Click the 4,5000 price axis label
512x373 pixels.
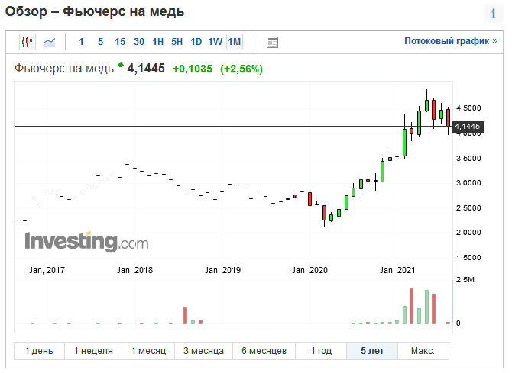tap(468, 108)
